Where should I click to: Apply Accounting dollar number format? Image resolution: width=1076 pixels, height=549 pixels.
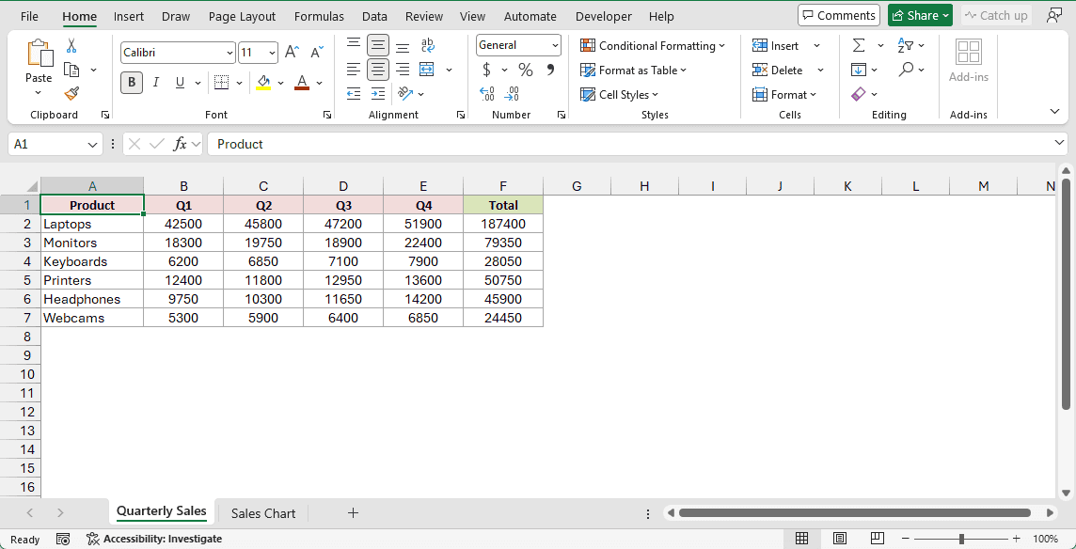(x=486, y=70)
